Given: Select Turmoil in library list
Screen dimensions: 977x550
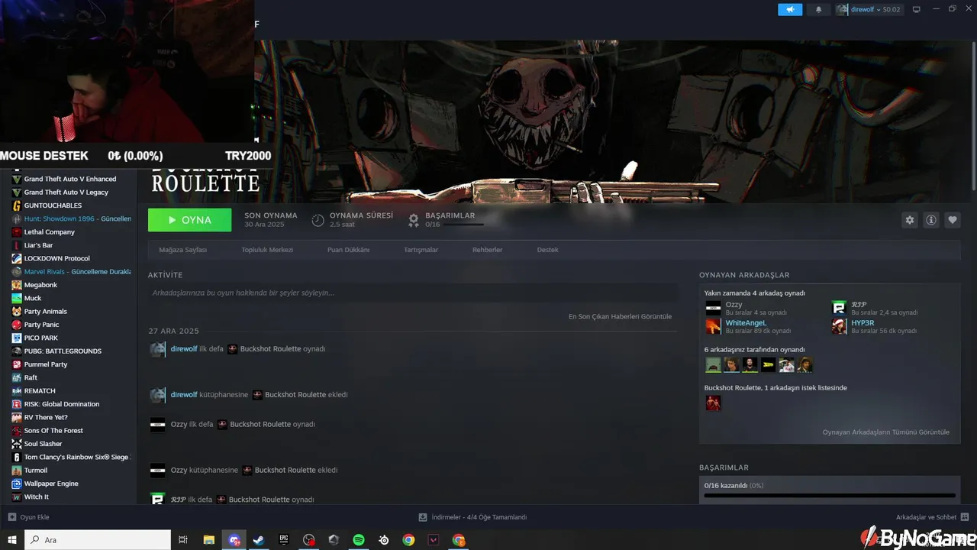Looking at the screenshot, I should pos(36,471).
